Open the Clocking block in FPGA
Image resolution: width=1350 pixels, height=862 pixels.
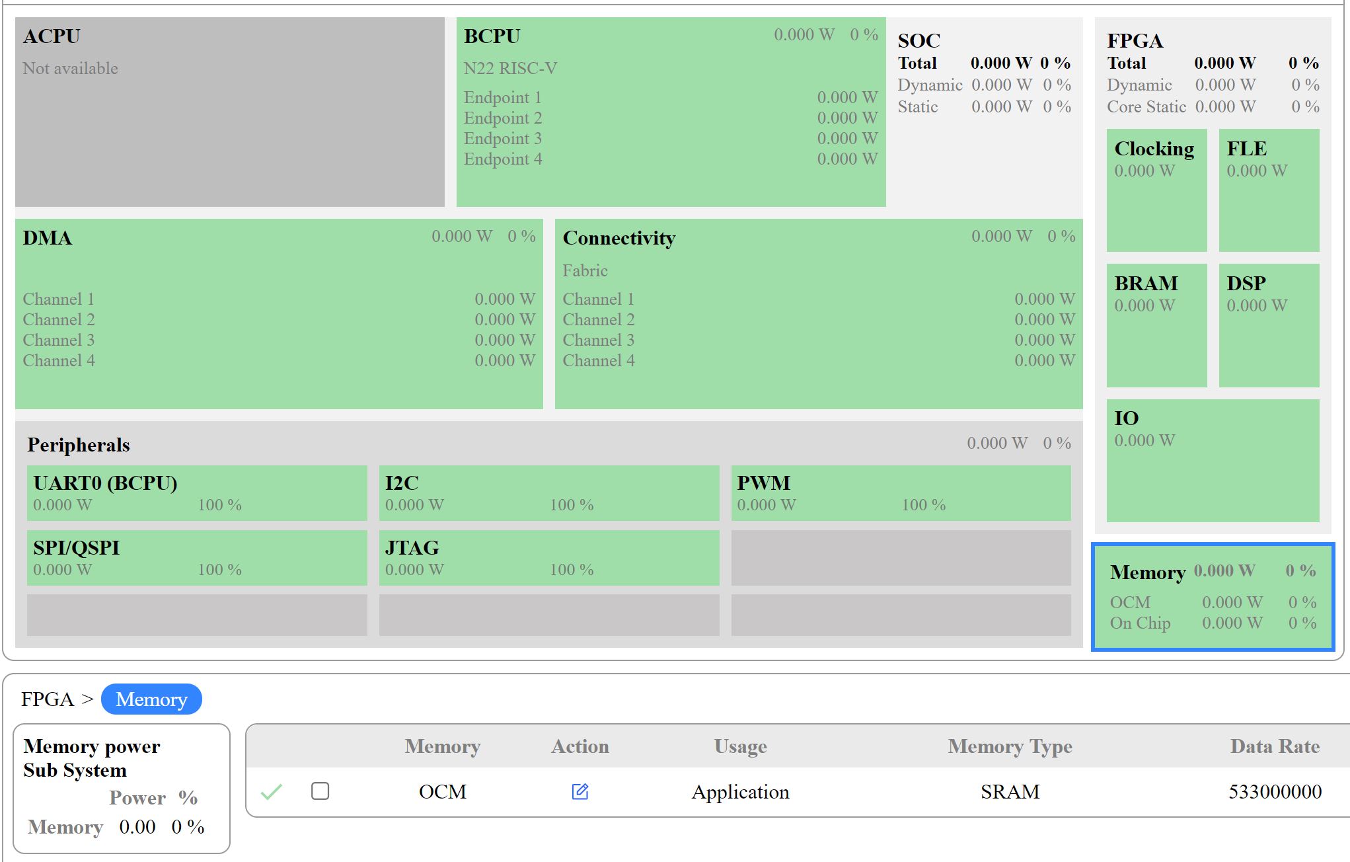pos(1156,190)
